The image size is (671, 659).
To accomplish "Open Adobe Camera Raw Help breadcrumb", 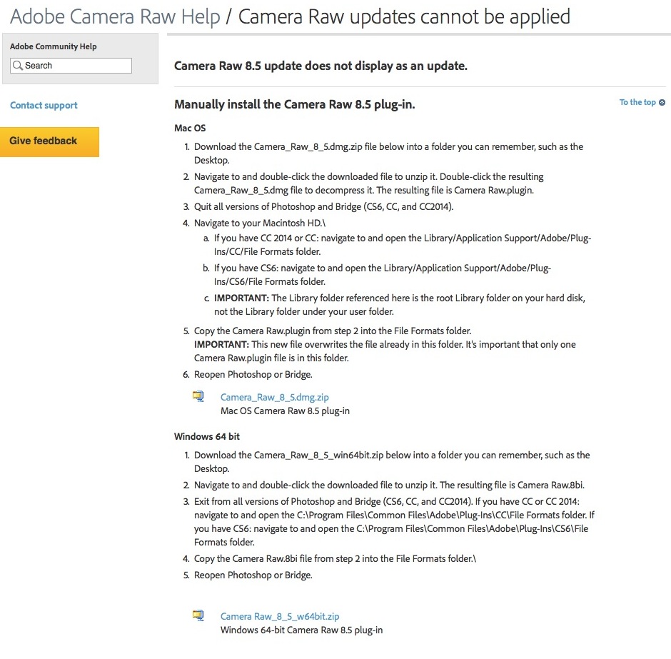I will (115, 17).
